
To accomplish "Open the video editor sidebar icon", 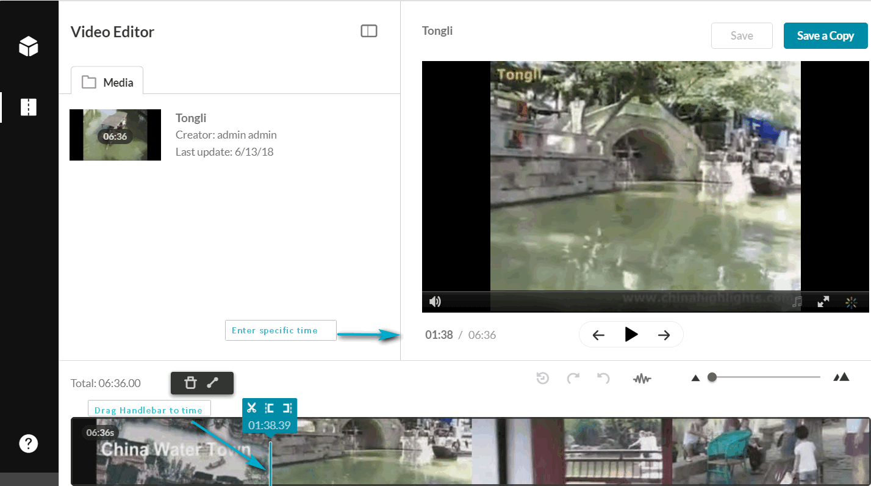I will [x=29, y=107].
